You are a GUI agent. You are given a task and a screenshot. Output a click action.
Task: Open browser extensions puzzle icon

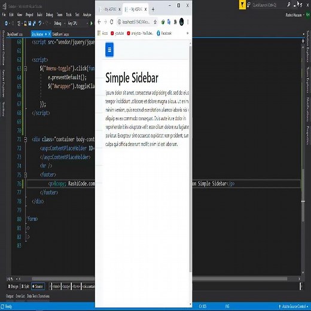175,22
